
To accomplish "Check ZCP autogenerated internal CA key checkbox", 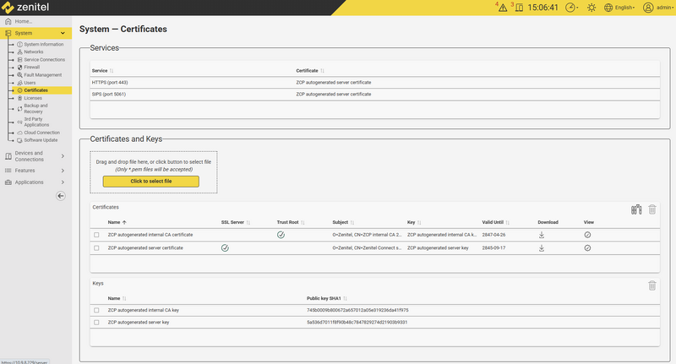I will (96, 311).
